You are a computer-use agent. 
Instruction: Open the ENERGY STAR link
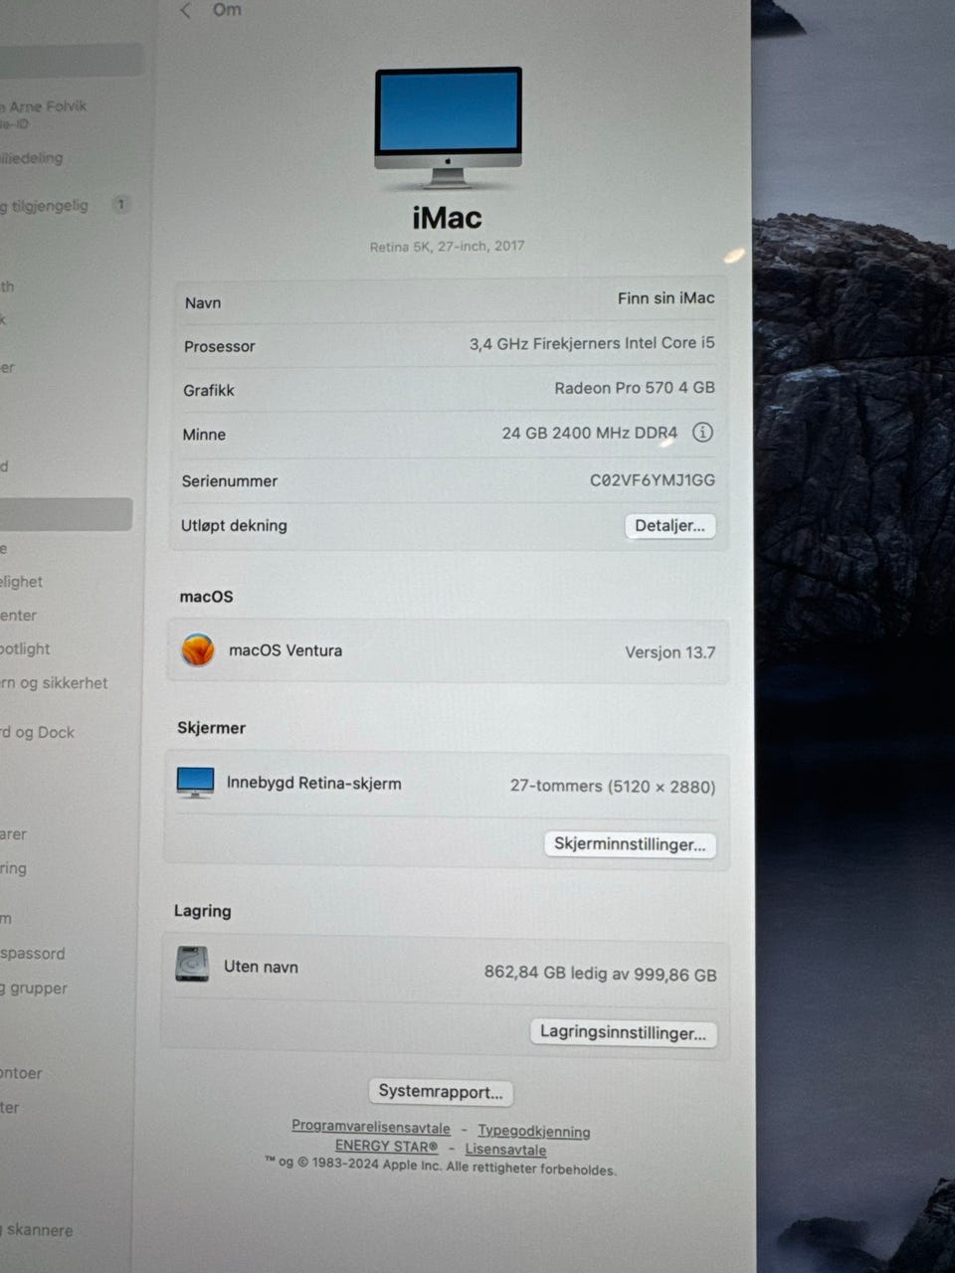pos(386,1146)
